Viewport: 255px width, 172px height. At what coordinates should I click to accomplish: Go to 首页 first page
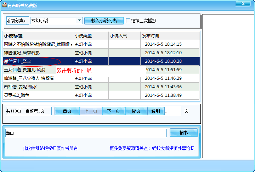67,111
